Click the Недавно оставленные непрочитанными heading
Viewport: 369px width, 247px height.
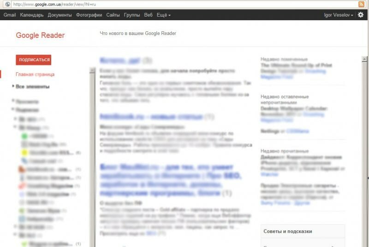(285, 100)
